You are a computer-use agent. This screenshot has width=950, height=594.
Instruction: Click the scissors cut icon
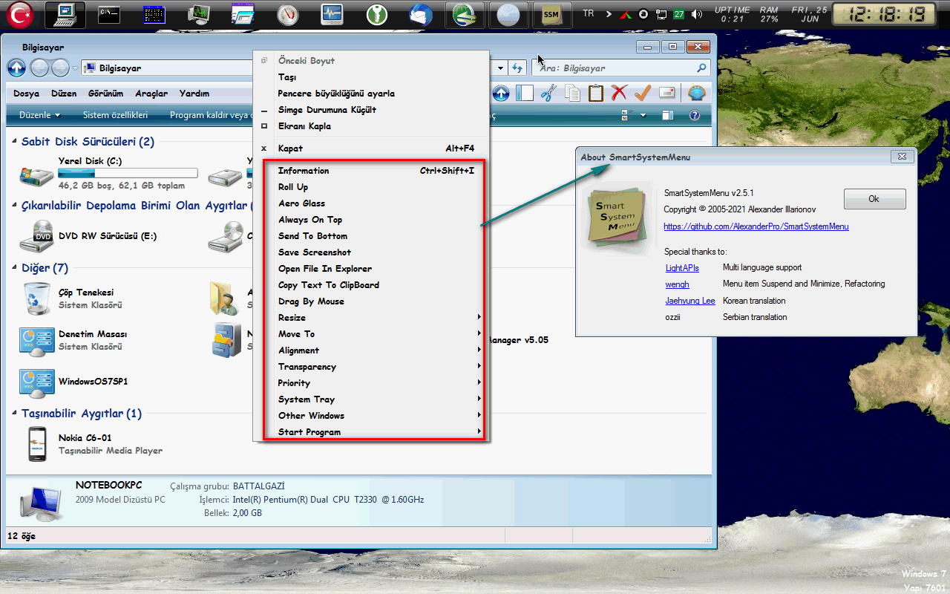click(x=548, y=93)
